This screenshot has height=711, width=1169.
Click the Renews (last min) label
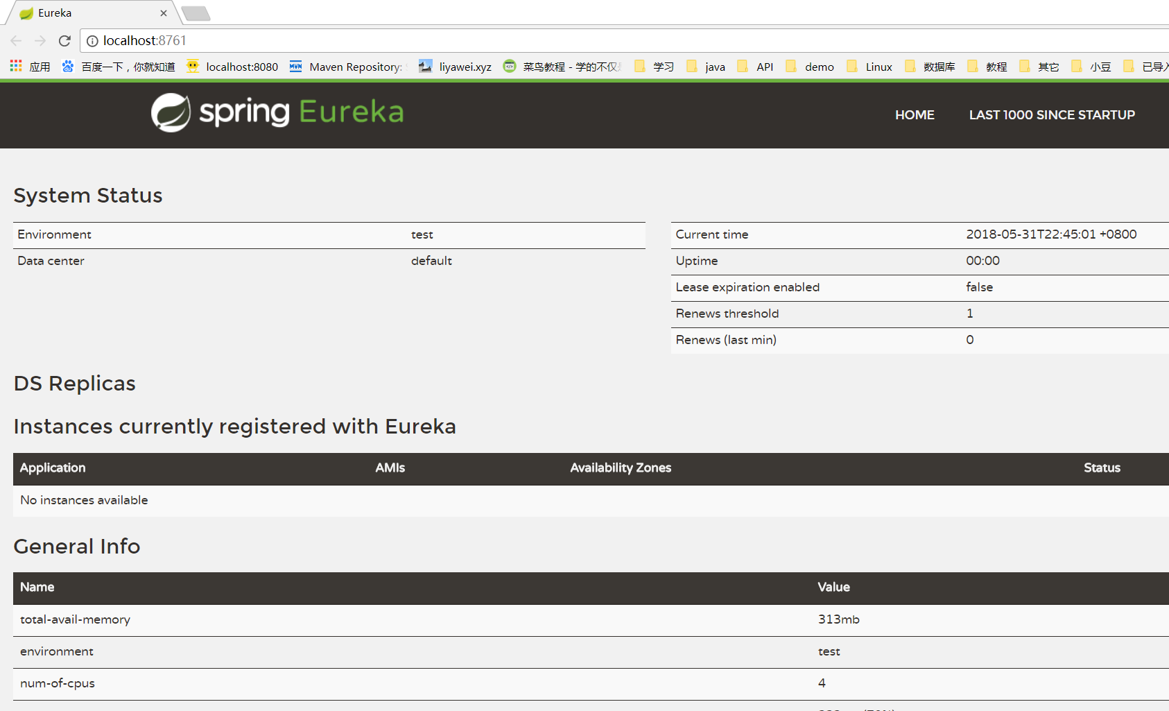click(x=726, y=340)
